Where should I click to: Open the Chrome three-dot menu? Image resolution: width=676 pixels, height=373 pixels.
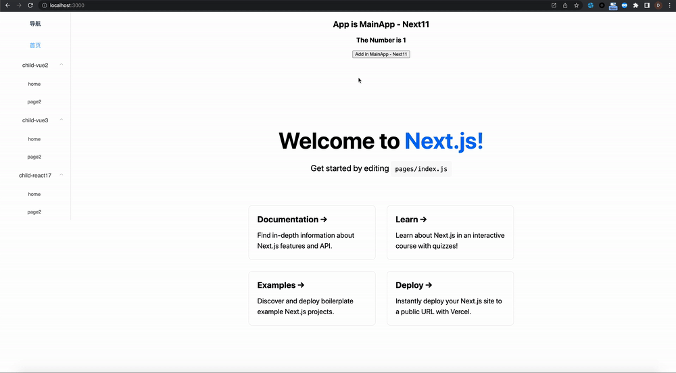point(669,5)
